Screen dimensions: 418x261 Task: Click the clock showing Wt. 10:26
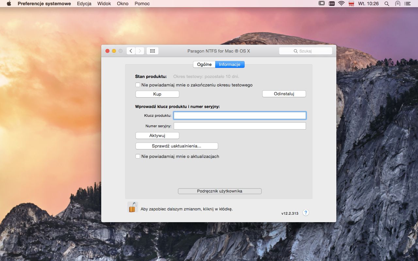(x=368, y=4)
